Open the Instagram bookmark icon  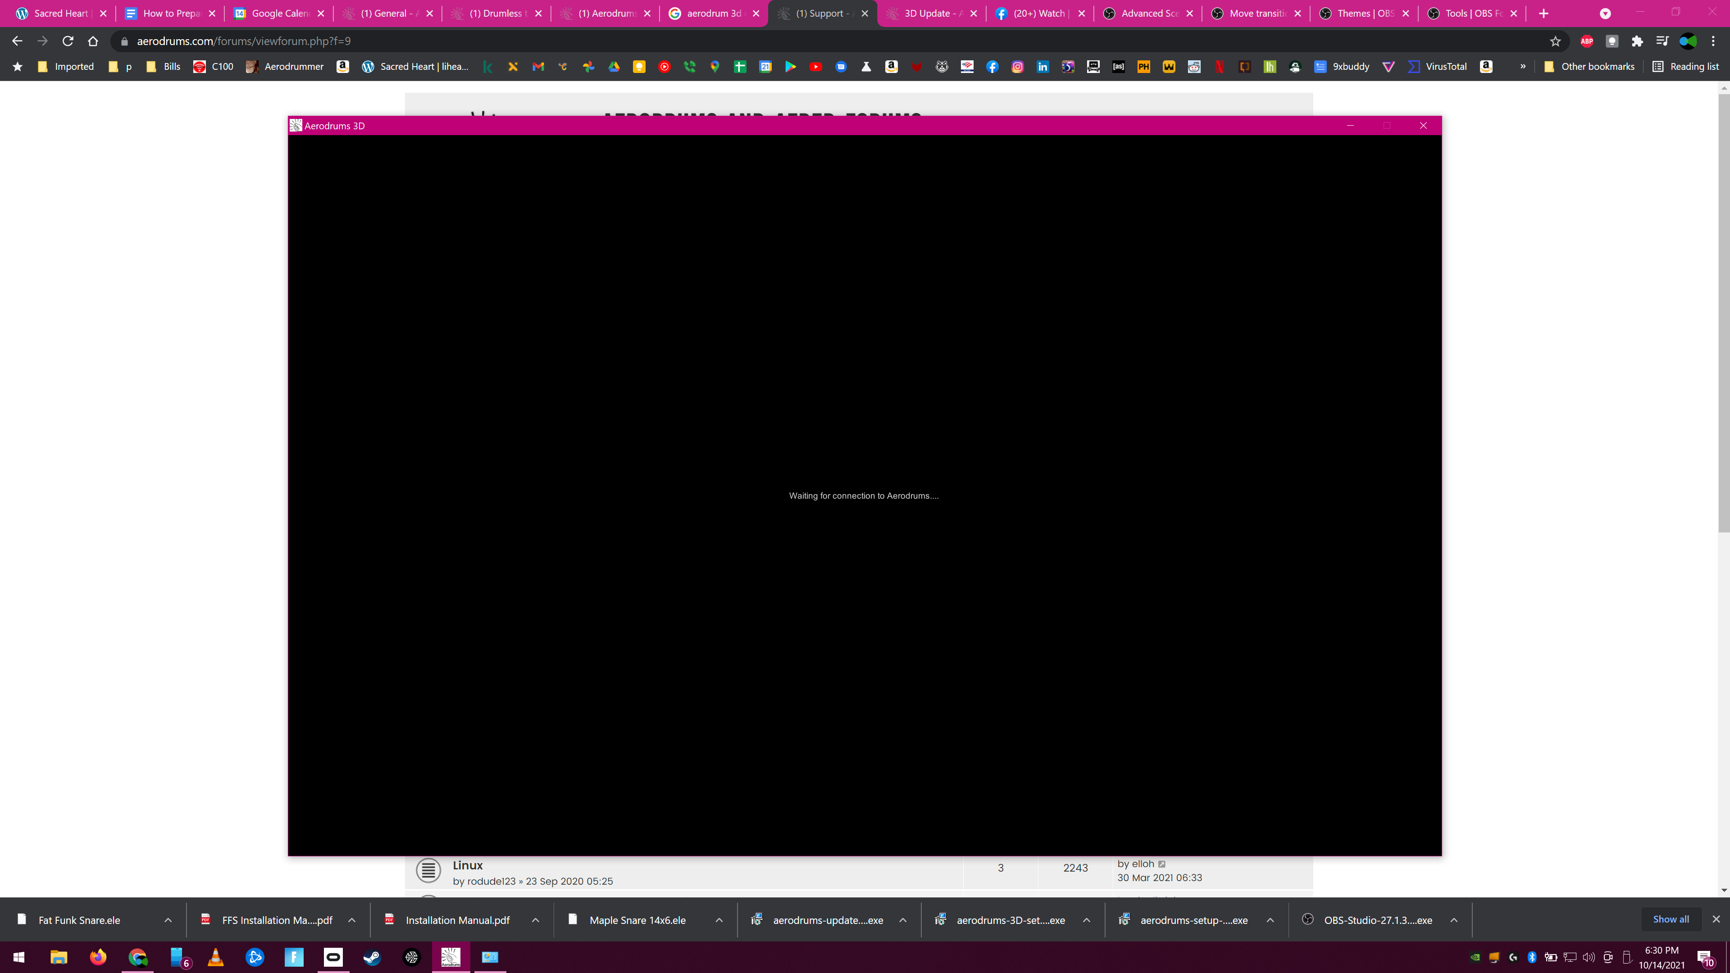click(1017, 67)
